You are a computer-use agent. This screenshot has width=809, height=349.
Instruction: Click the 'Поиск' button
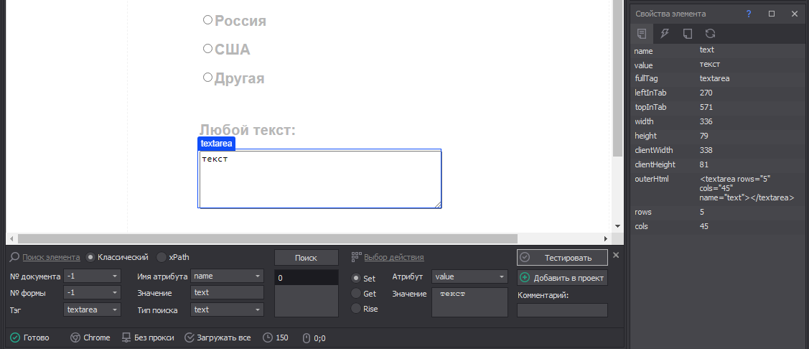[306, 258]
